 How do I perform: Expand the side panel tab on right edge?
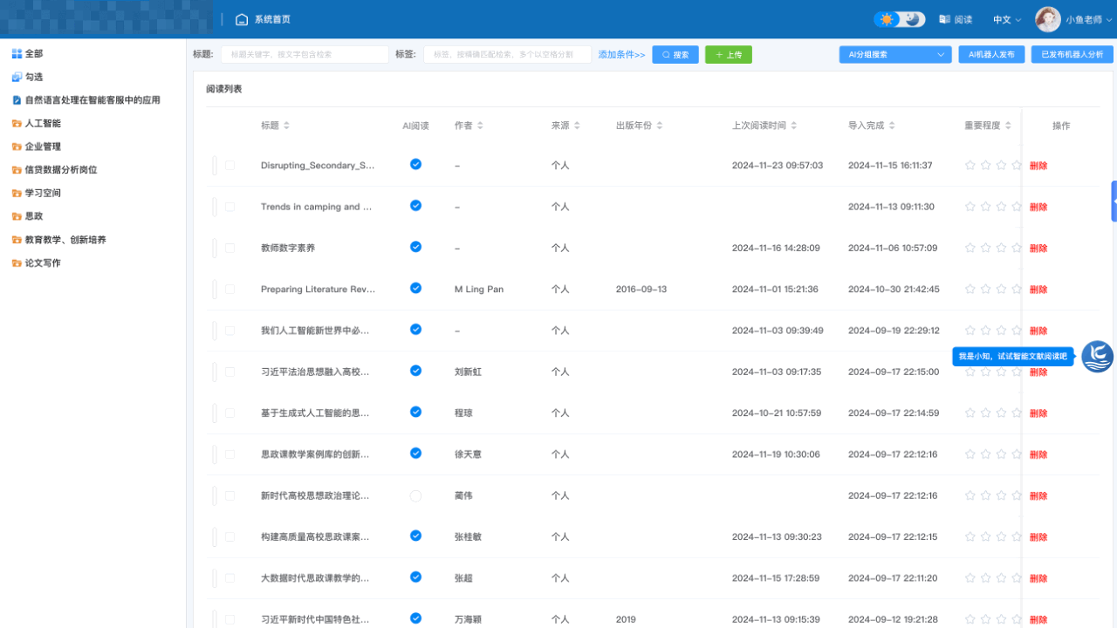tap(1114, 202)
